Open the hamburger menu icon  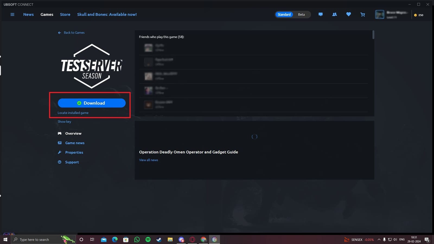(12, 15)
